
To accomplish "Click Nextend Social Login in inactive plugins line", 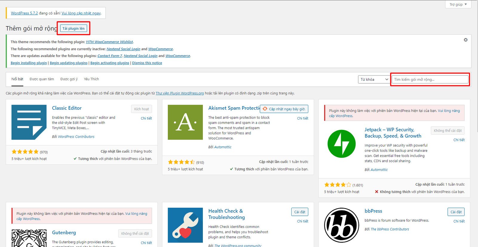I will pos(123,49).
